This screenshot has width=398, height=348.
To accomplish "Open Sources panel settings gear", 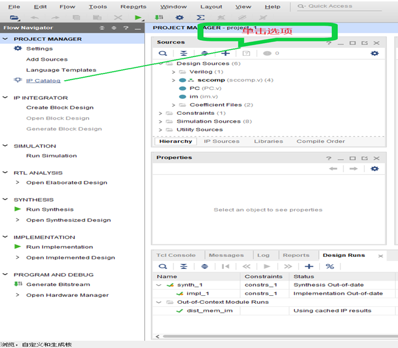I will point(374,53).
